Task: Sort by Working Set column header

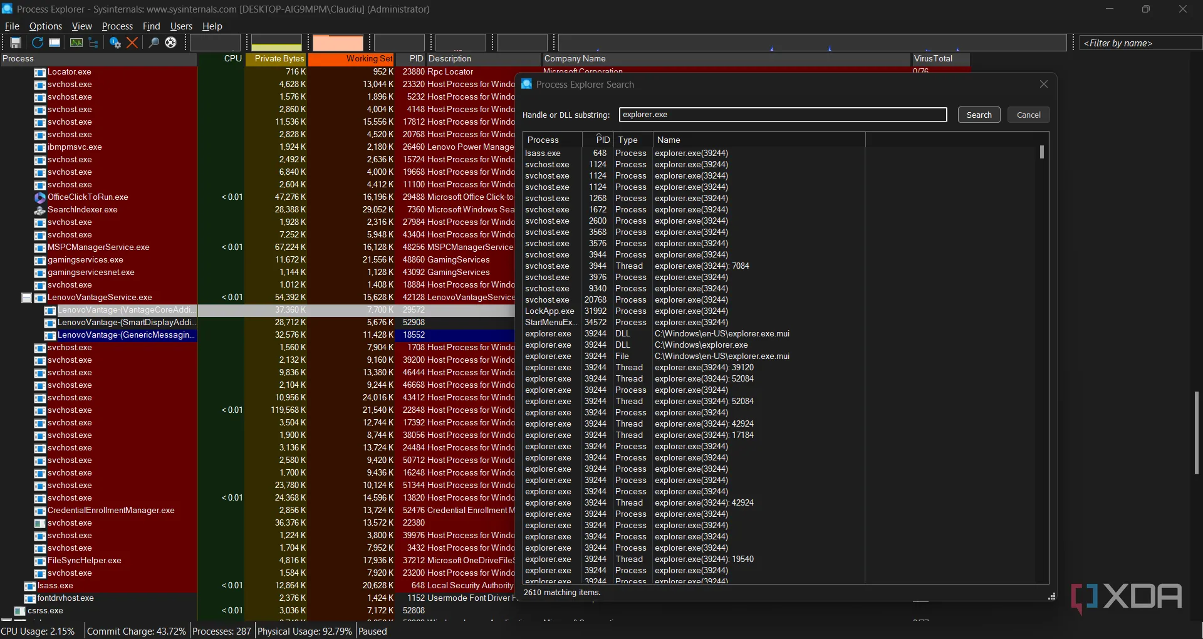Action: [x=351, y=59]
